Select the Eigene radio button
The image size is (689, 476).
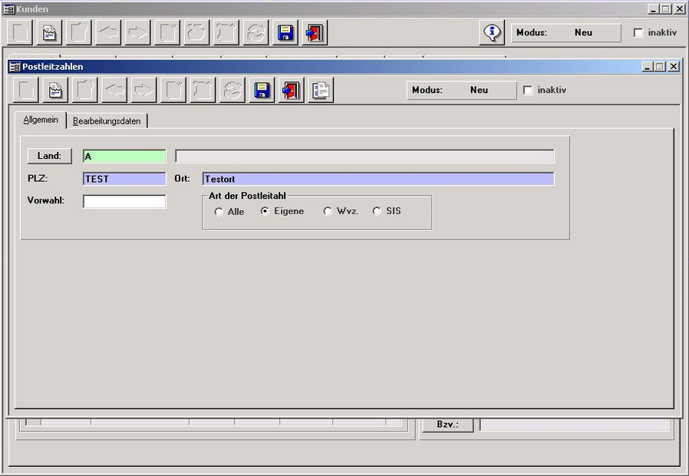(265, 211)
